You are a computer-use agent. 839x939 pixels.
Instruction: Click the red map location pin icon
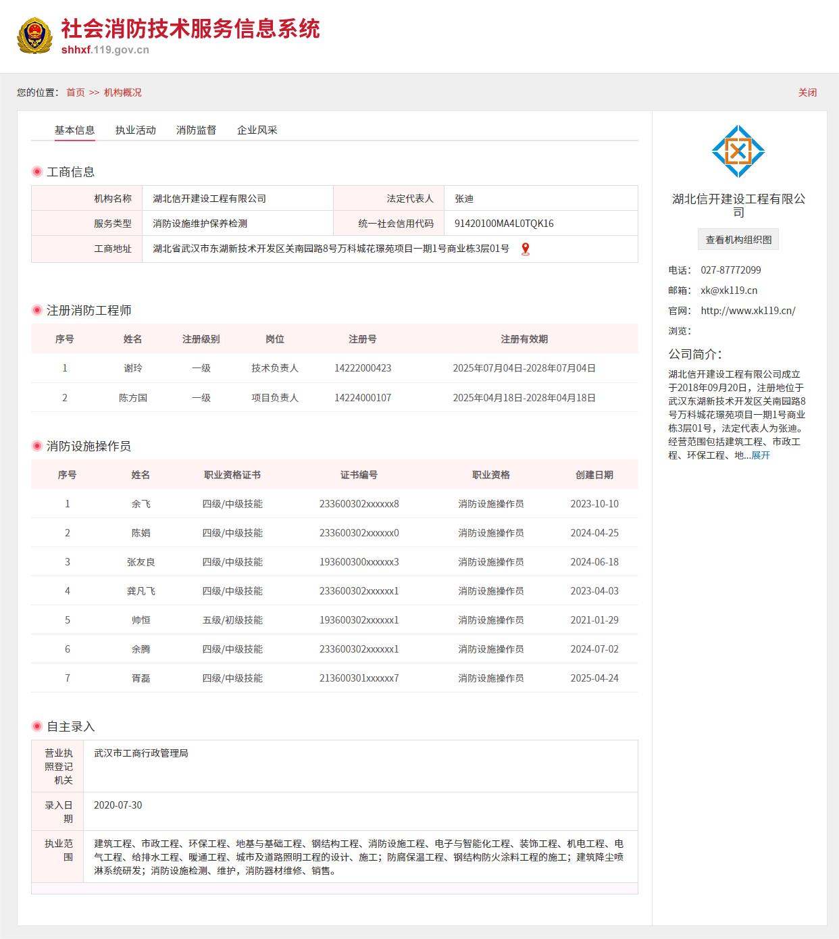[525, 249]
